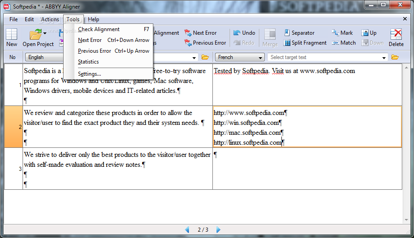Open the Actions menu

click(x=50, y=19)
